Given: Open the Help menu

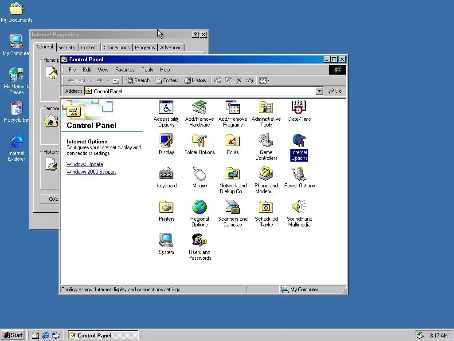Looking at the screenshot, I should coord(165,70).
